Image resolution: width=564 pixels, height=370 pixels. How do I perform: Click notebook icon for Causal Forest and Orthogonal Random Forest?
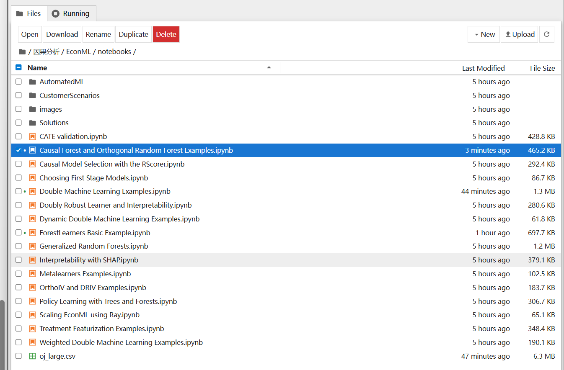point(32,150)
